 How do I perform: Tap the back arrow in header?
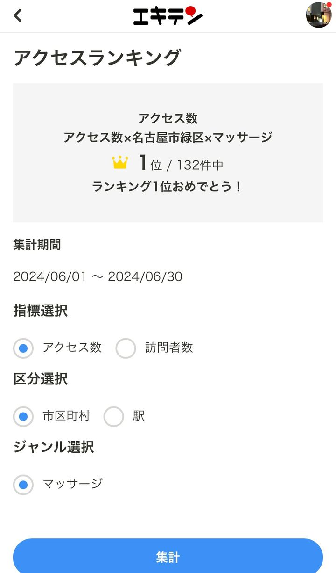18,16
